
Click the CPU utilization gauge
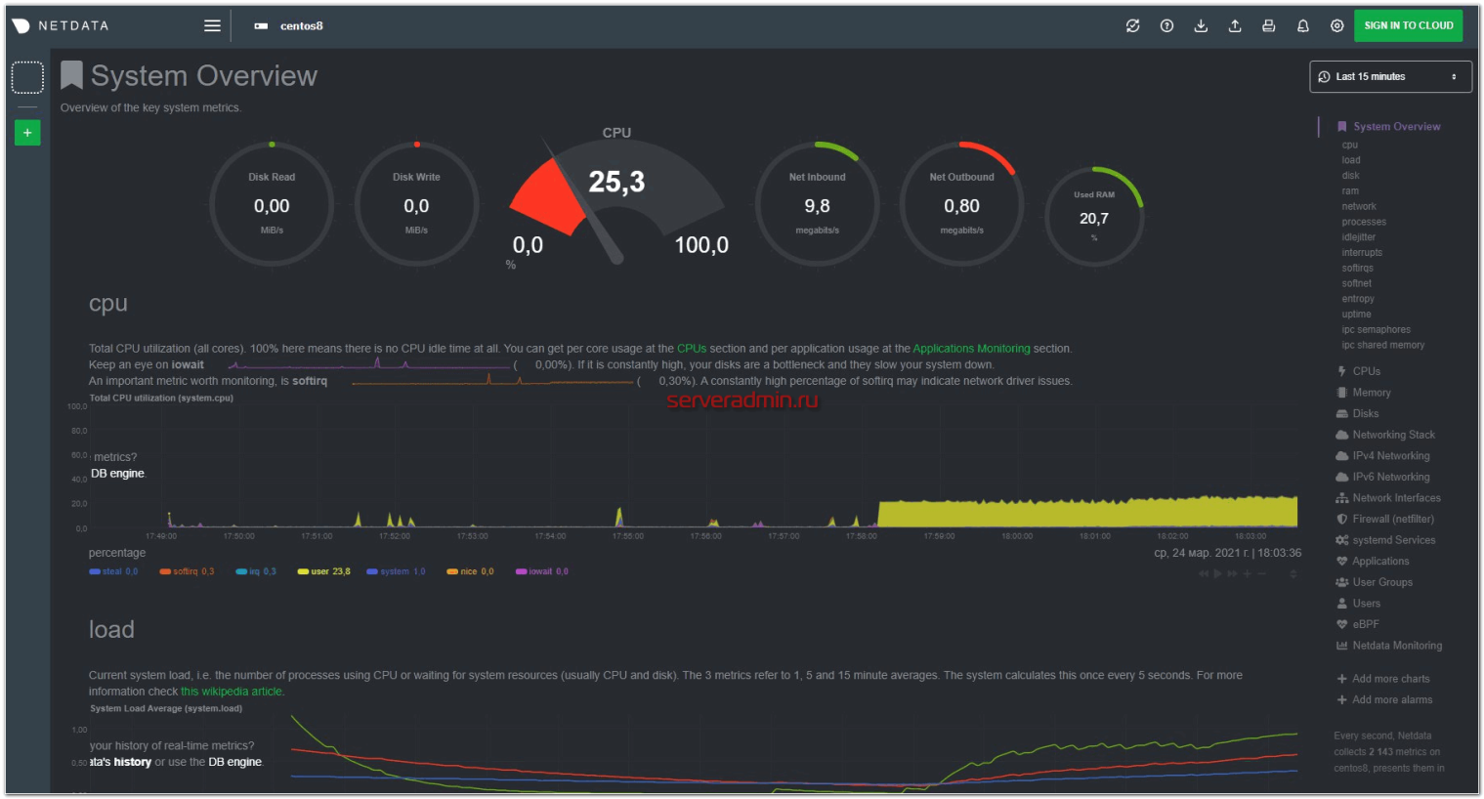click(616, 198)
